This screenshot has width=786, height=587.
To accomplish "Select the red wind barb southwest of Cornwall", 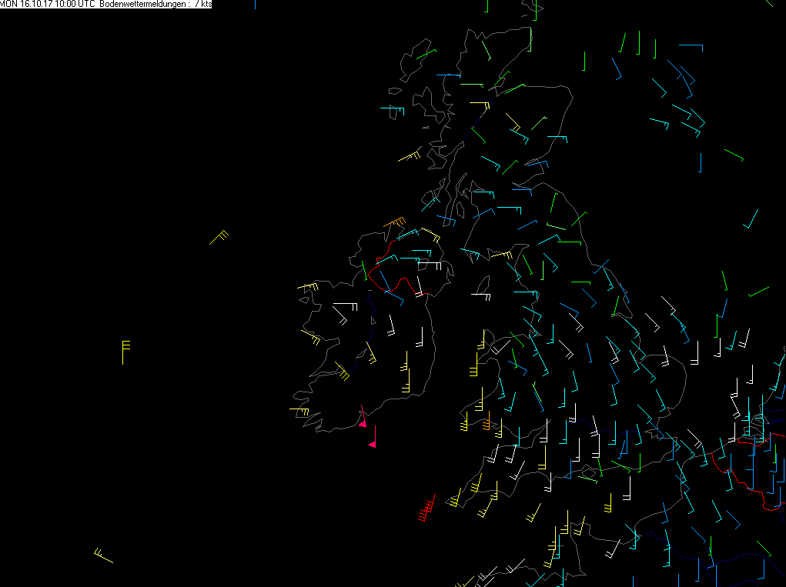I will tap(426, 508).
